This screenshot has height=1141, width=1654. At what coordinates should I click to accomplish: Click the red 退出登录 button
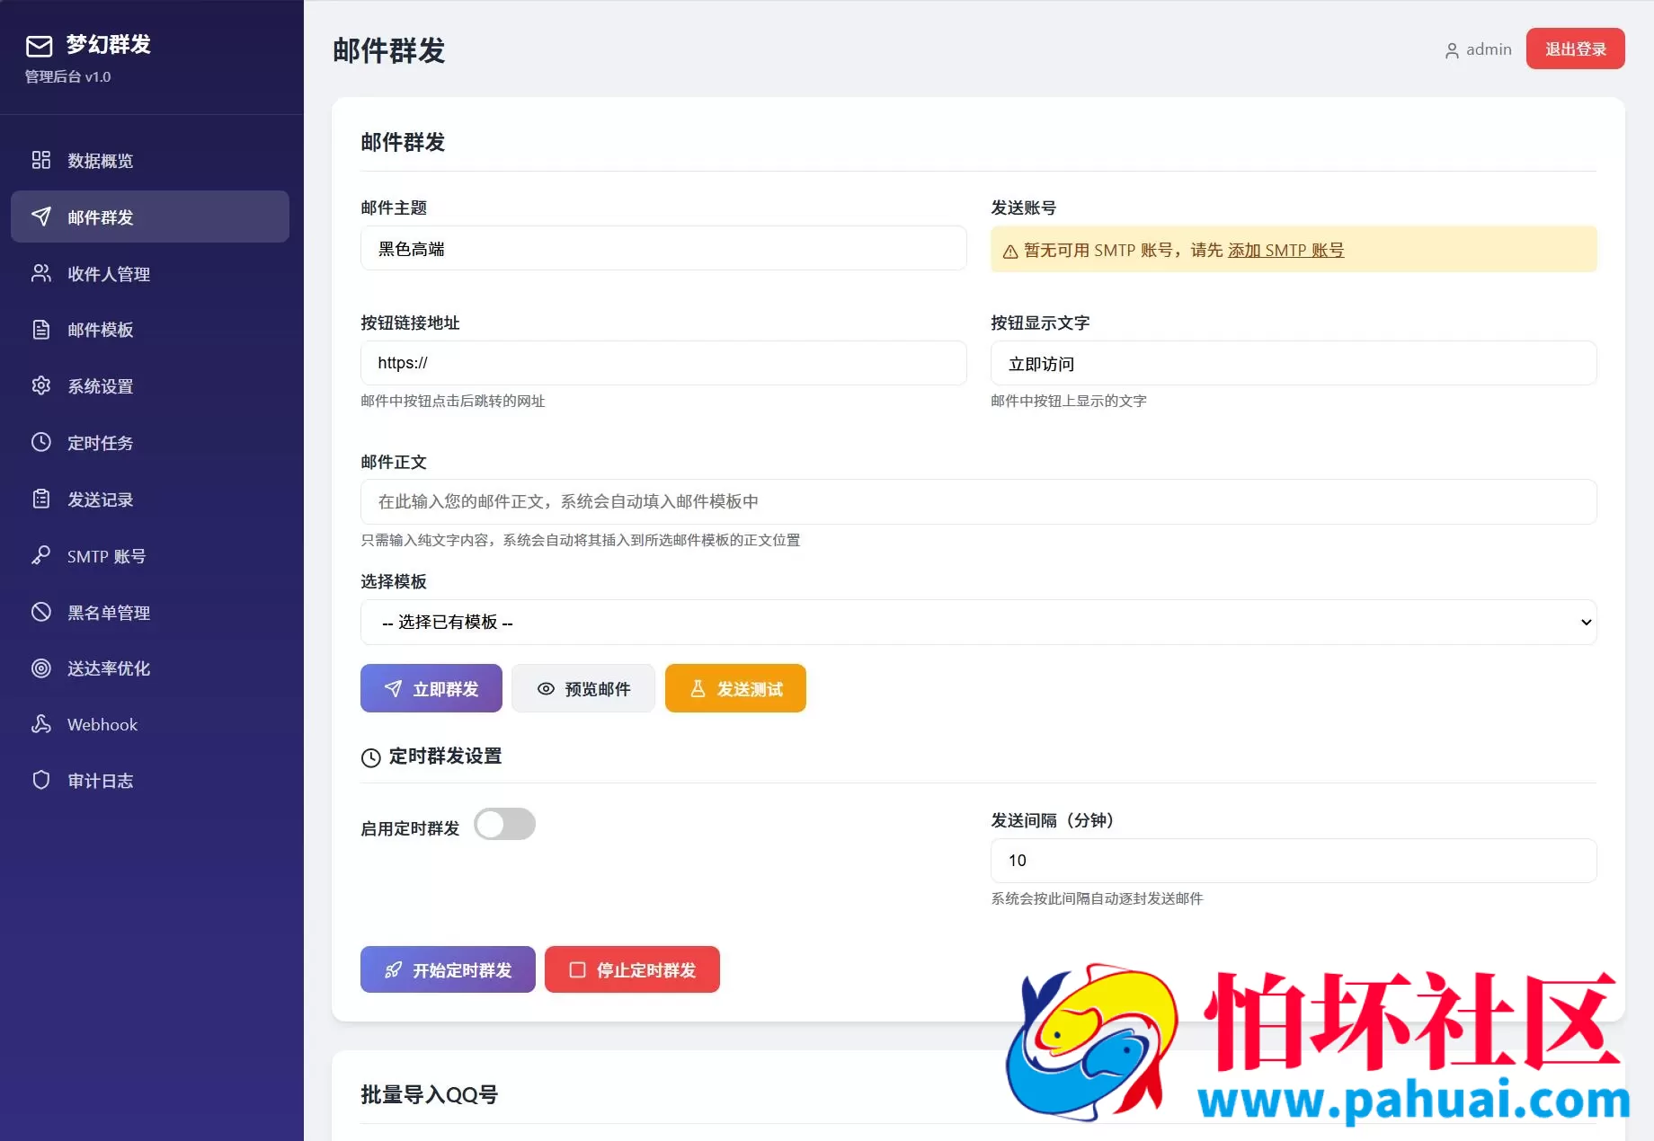1575,49
